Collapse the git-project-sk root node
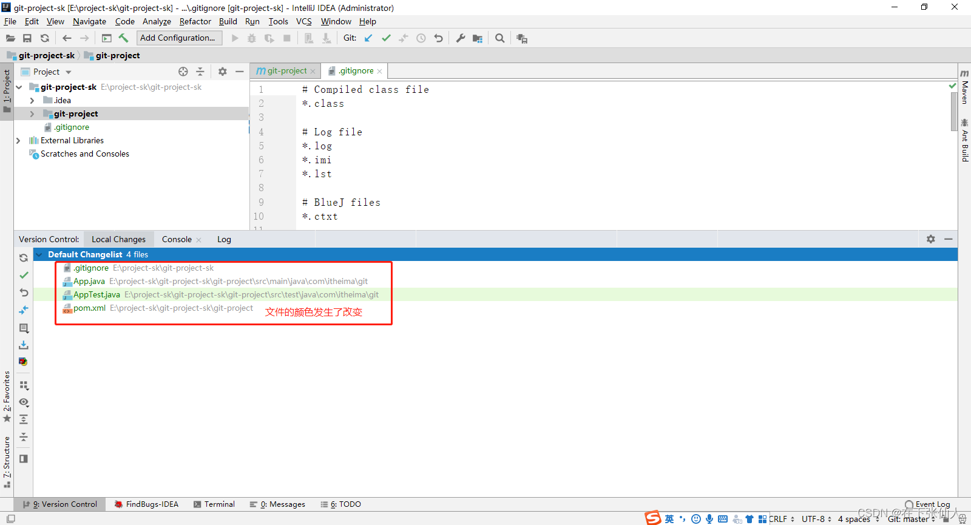The width and height of the screenshot is (971, 525). pos(19,87)
